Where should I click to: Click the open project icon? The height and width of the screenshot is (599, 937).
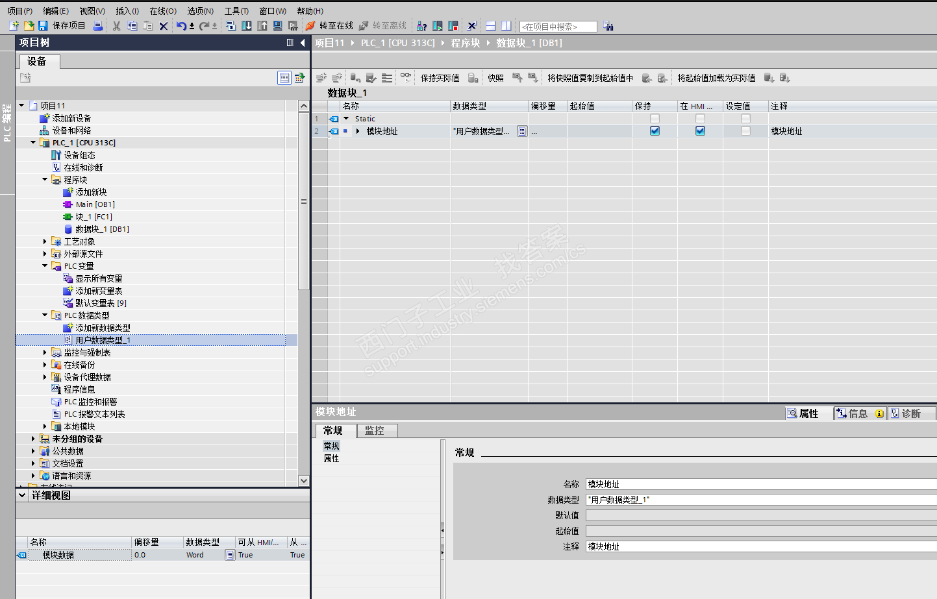pyautogui.click(x=29, y=26)
